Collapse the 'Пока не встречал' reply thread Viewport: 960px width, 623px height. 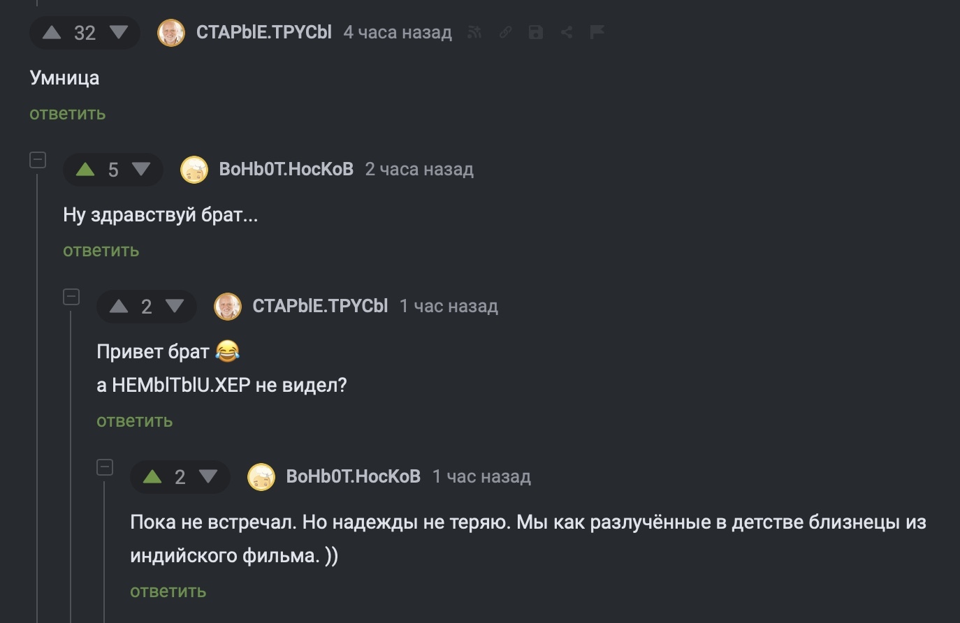pos(105,467)
